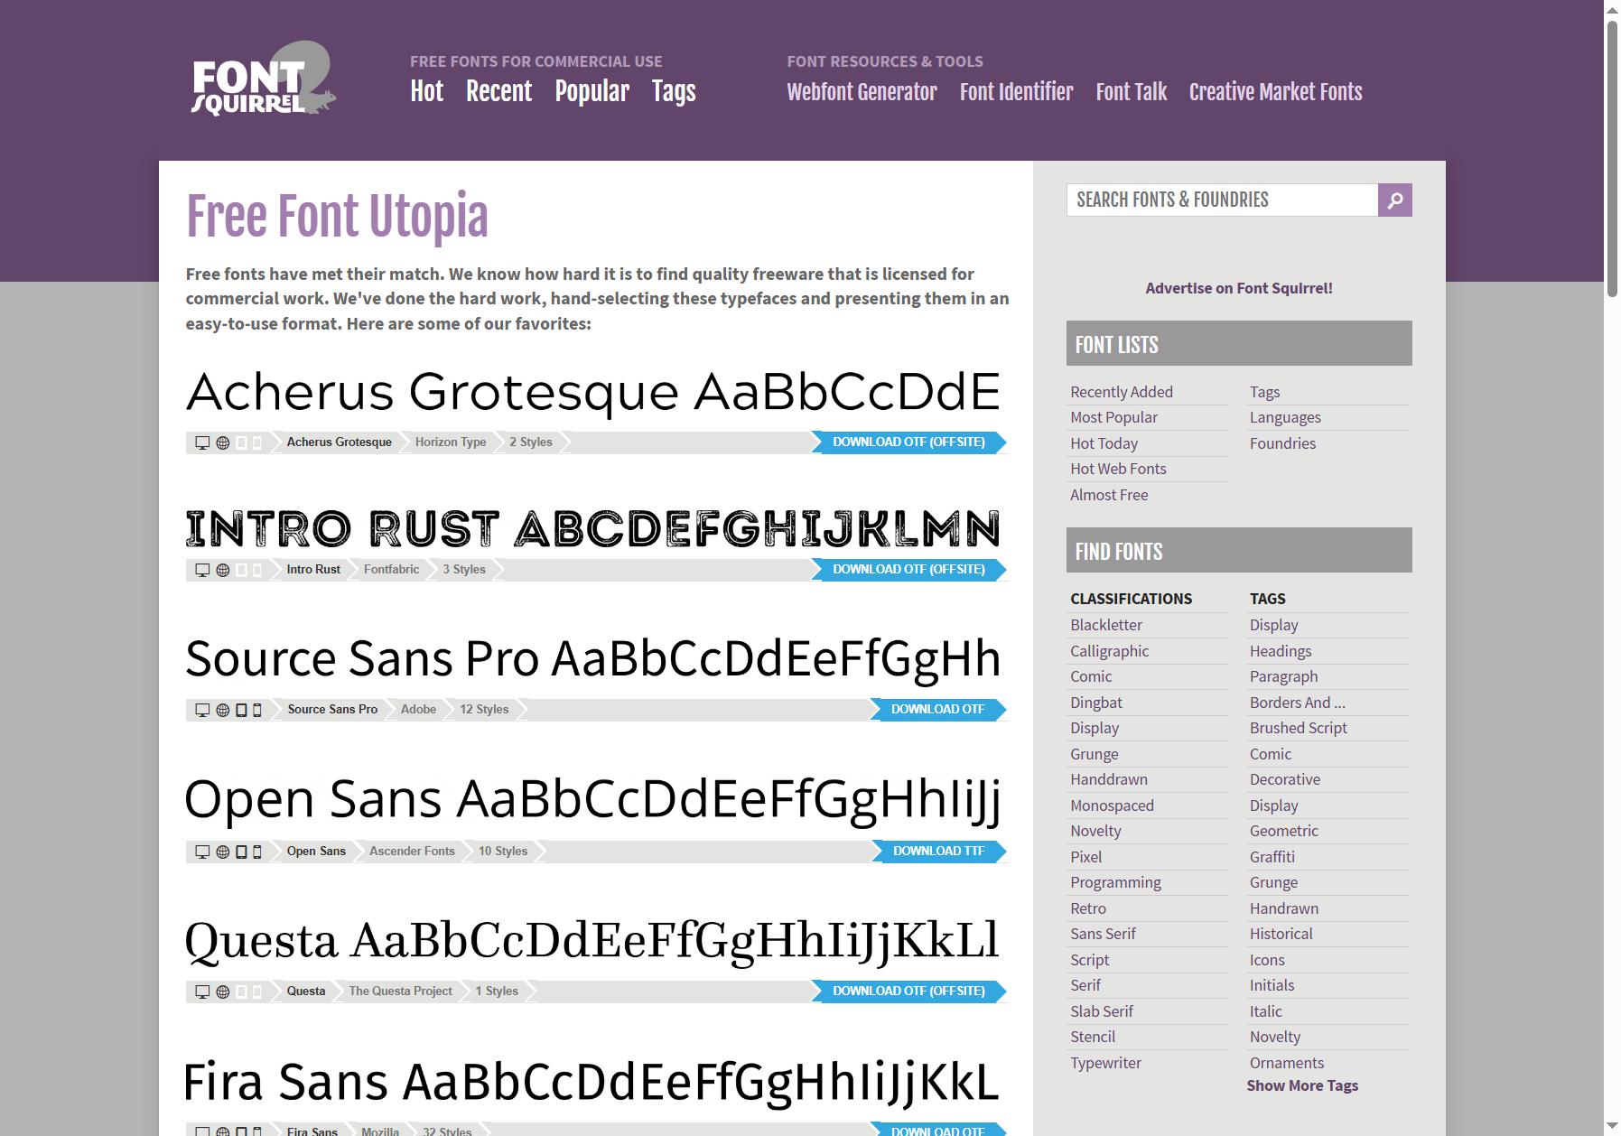Open the Languages font list
The height and width of the screenshot is (1136, 1621).
[1285, 417]
